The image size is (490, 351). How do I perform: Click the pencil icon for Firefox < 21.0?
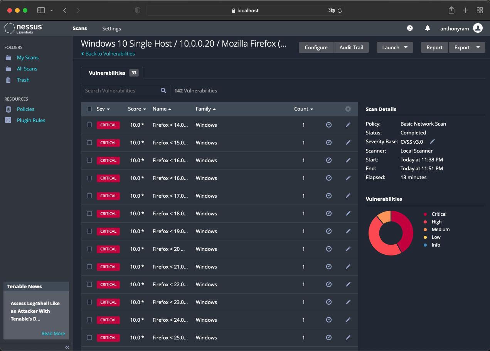point(348,267)
